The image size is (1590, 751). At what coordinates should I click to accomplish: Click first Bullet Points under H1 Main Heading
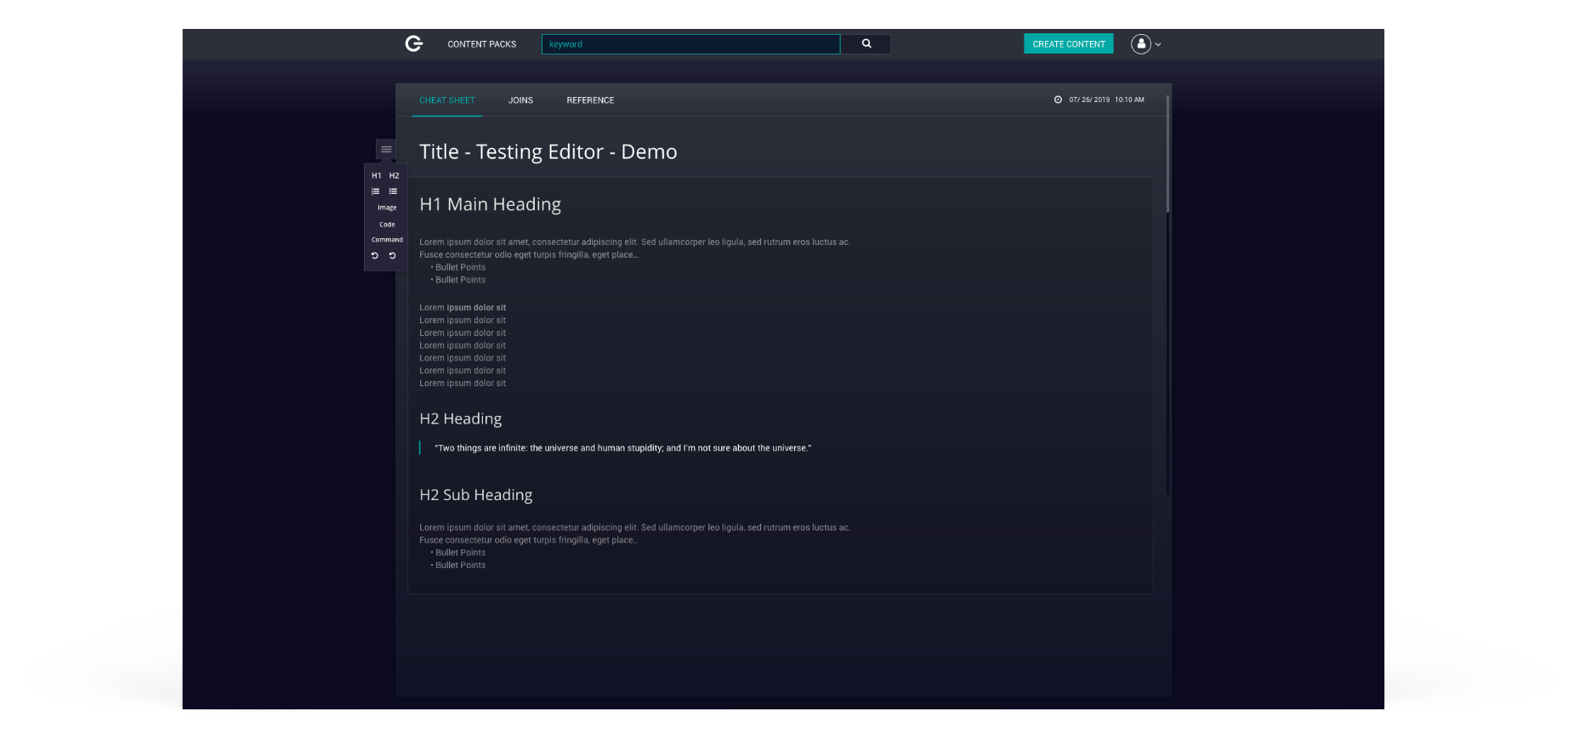[460, 267]
